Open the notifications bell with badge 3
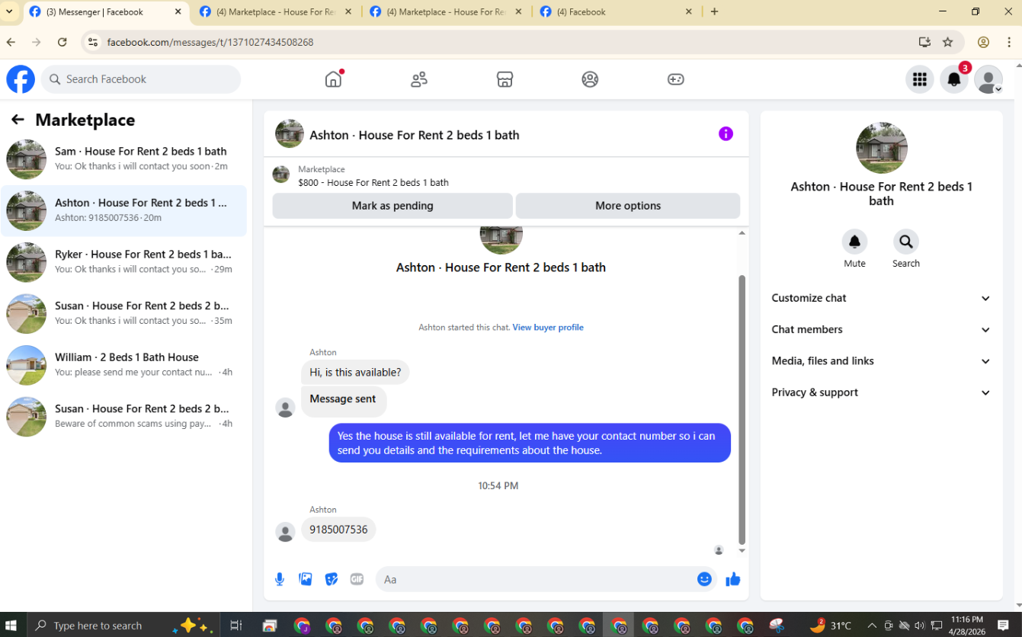This screenshot has height=637, width=1022. pos(954,79)
